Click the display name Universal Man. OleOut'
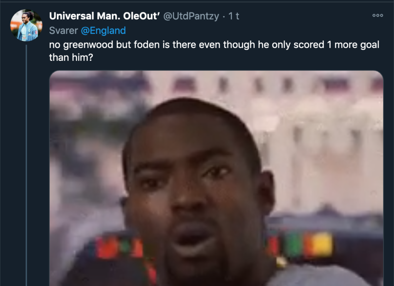 [x=105, y=16]
